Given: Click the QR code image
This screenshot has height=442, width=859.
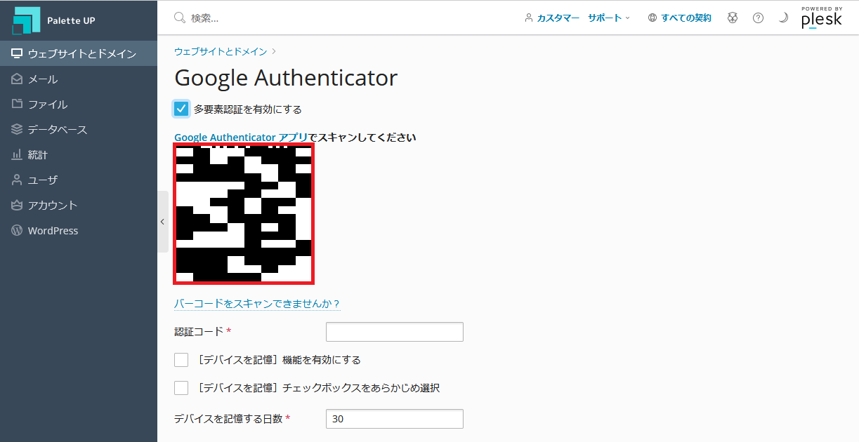Looking at the screenshot, I should tap(244, 213).
